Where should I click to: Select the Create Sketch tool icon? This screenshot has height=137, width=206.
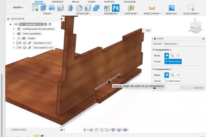(x=35, y=8)
